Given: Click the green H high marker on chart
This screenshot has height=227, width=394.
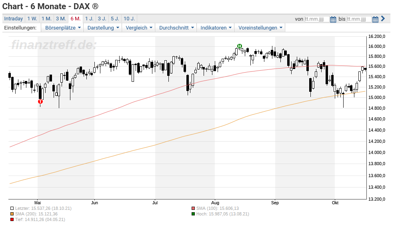Looking at the screenshot, I should pos(240,46).
